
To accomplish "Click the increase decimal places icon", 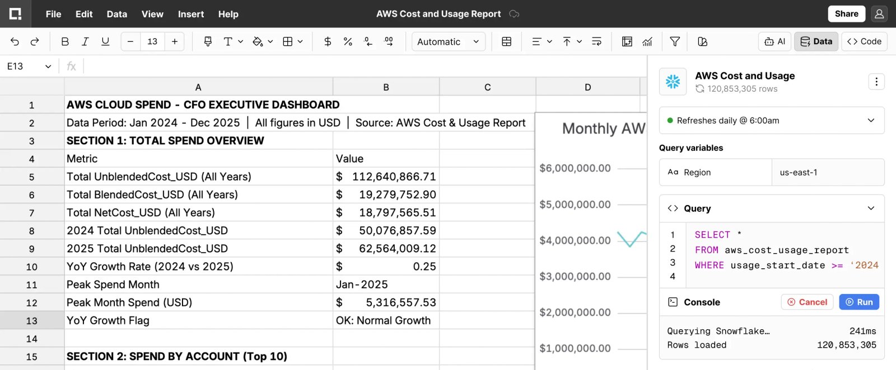I will 389,41.
